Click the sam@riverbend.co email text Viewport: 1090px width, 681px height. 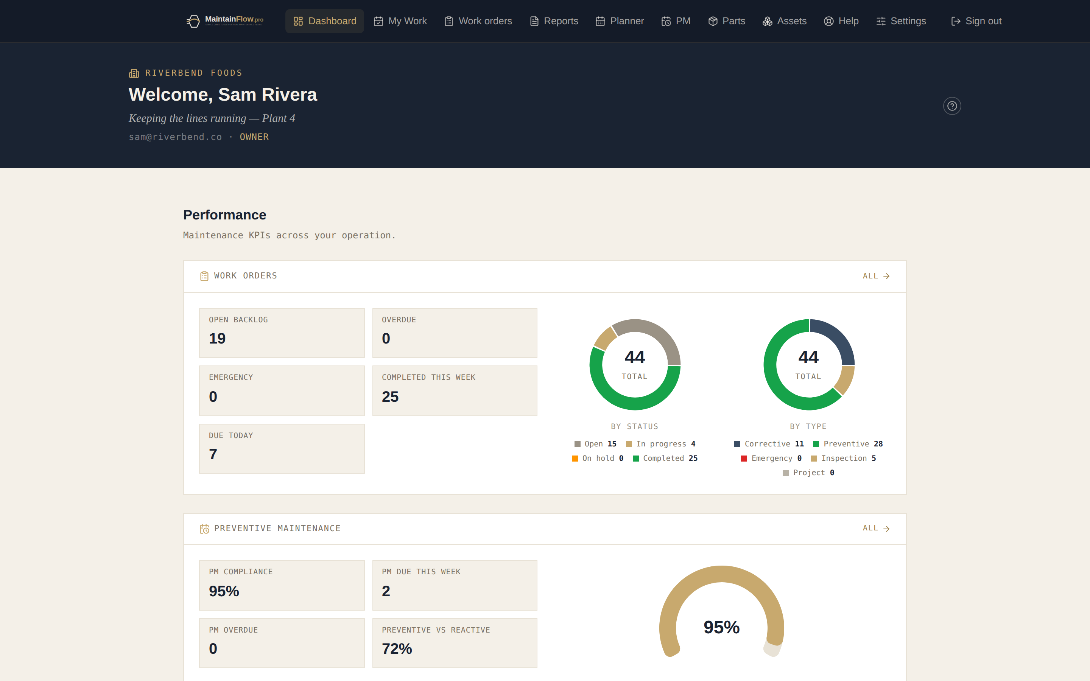click(x=175, y=137)
